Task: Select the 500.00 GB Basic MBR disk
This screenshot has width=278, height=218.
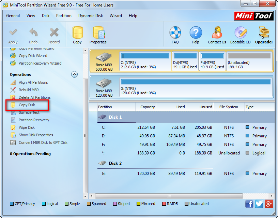Action: pos(104,62)
